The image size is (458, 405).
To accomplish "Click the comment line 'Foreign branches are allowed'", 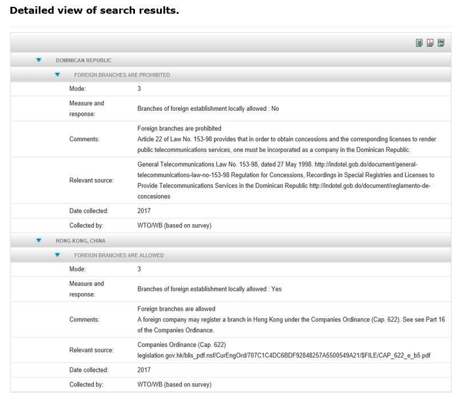I will click(x=177, y=308).
